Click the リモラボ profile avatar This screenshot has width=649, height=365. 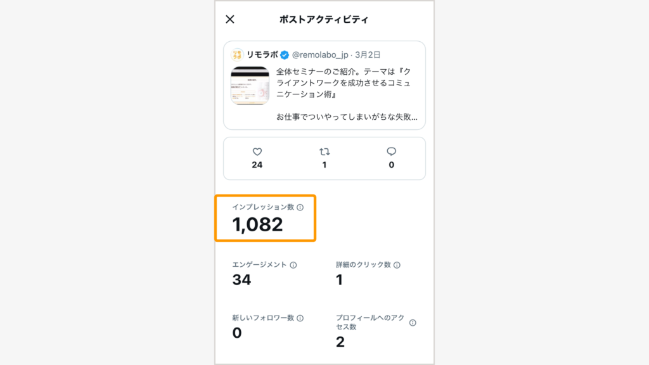pos(236,53)
